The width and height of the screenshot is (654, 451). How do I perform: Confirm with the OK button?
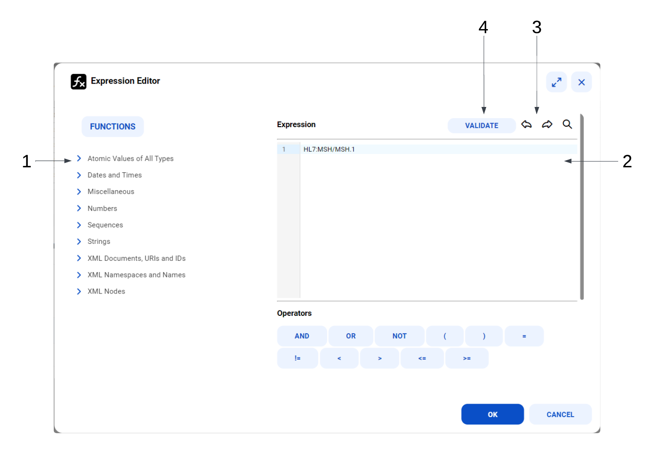pos(493,414)
